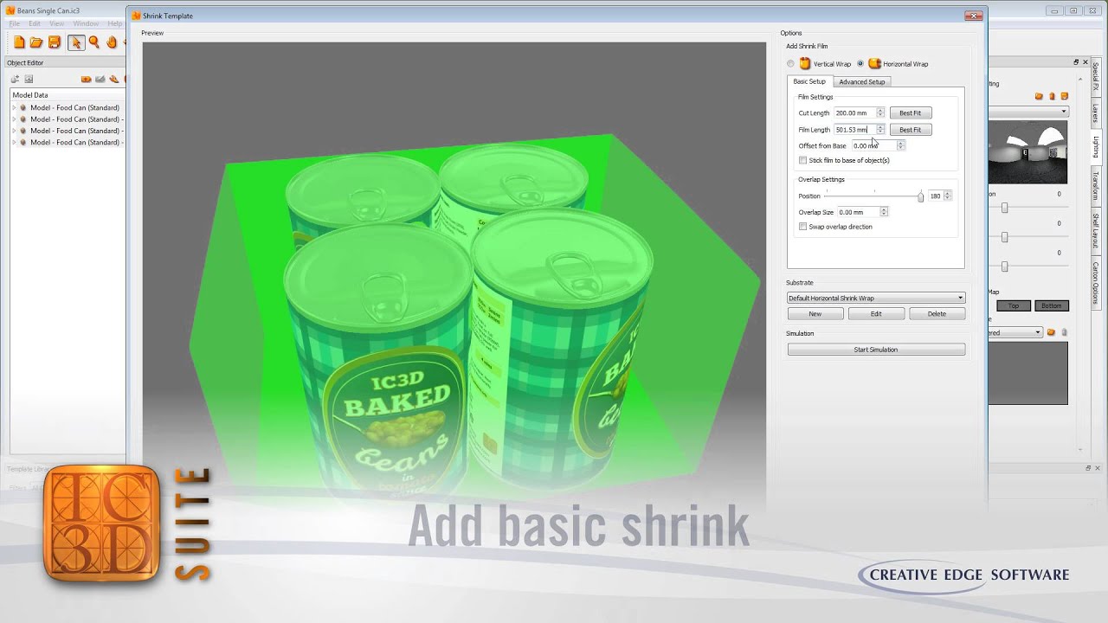Click Best Fit next to Film Length

(x=911, y=130)
